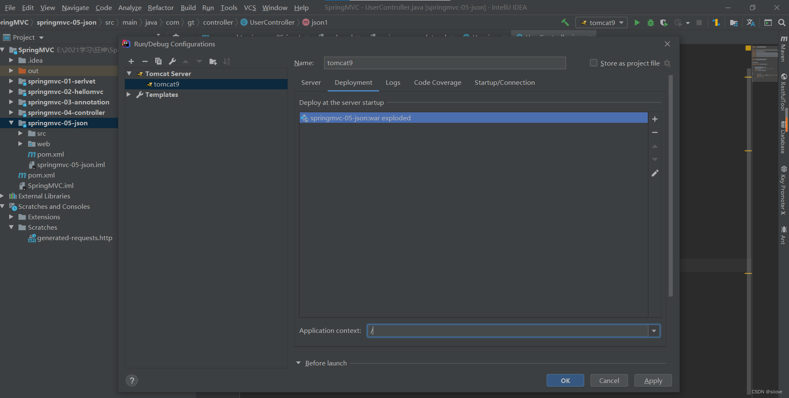Open Maven tool window

(x=784, y=49)
